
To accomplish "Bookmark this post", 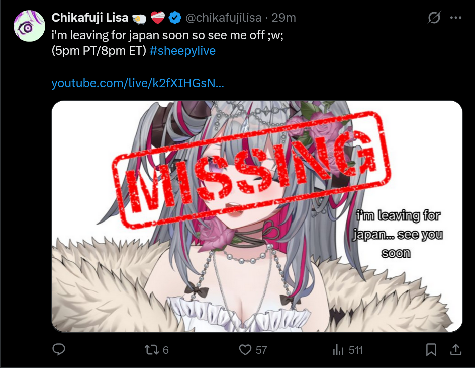I will click(431, 350).
